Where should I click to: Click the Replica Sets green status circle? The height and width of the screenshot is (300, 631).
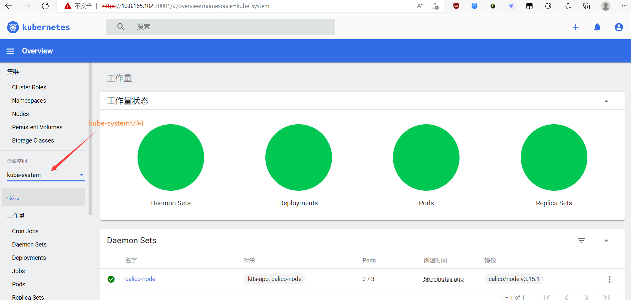[x=554, y=157]
